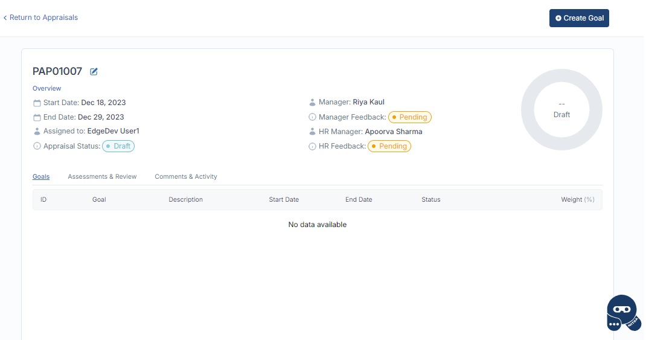Click the Weight (%) column header

(577, 200)
